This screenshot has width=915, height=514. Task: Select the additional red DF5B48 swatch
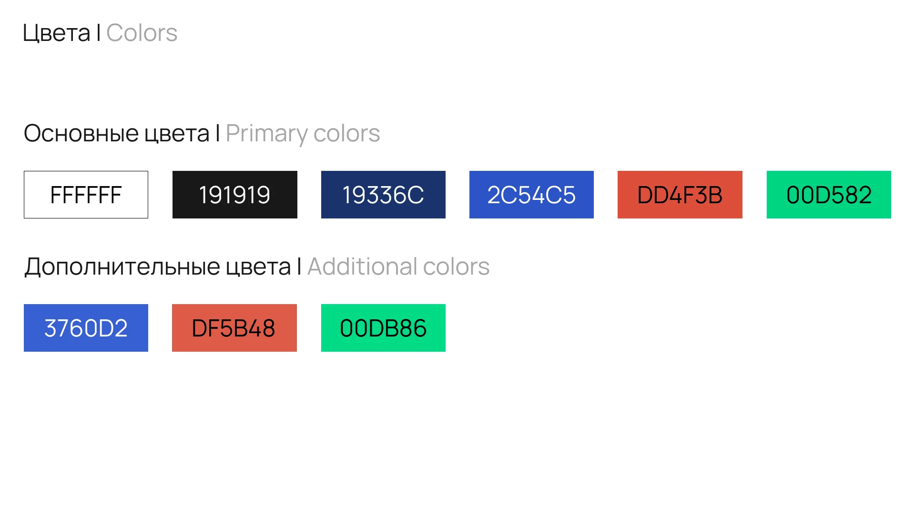234,328
